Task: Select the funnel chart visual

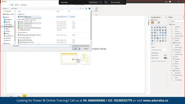Action: point(155,33)
